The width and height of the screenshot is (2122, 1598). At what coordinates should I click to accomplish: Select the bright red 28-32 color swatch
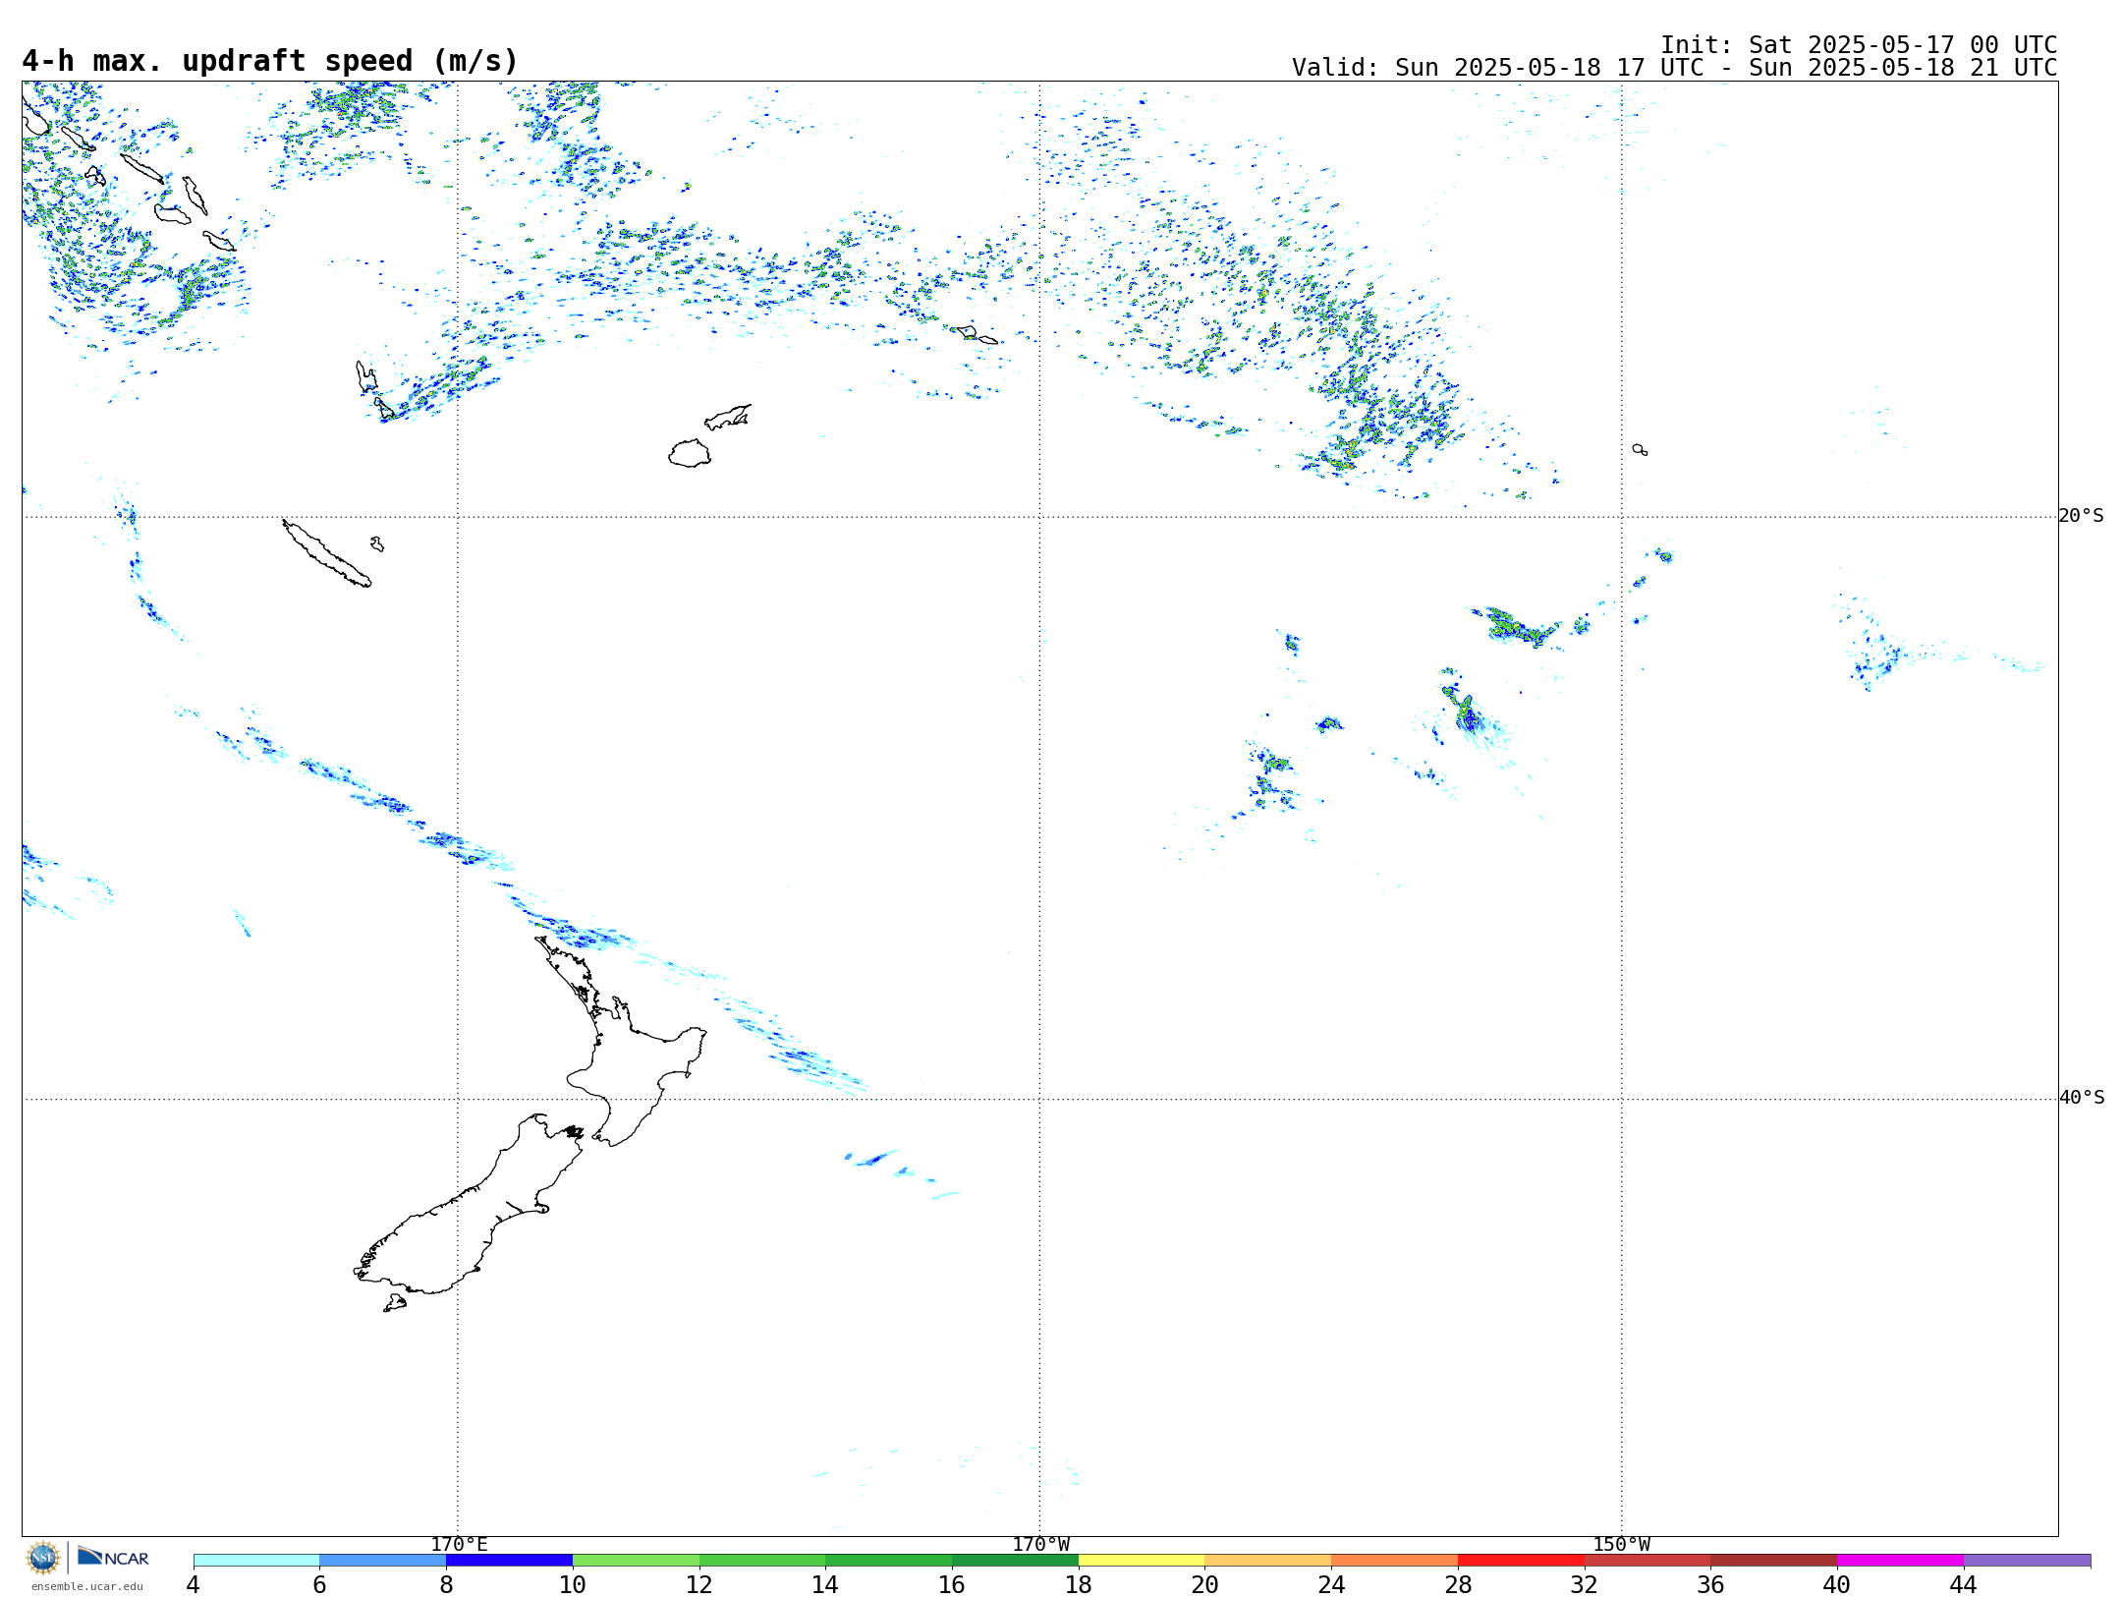1521,1561
